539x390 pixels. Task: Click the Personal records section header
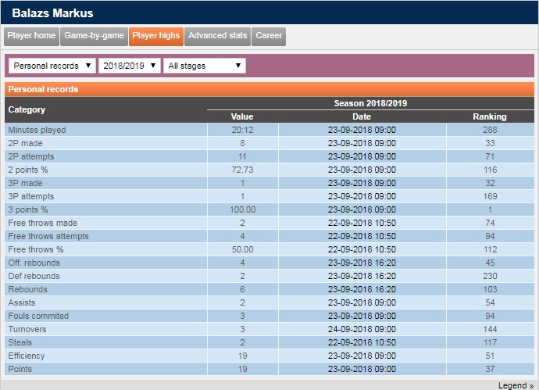pyautogui.click(x=43, y=90)
